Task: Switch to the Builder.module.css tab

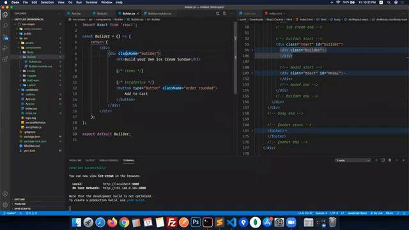Action: (159, 13)
